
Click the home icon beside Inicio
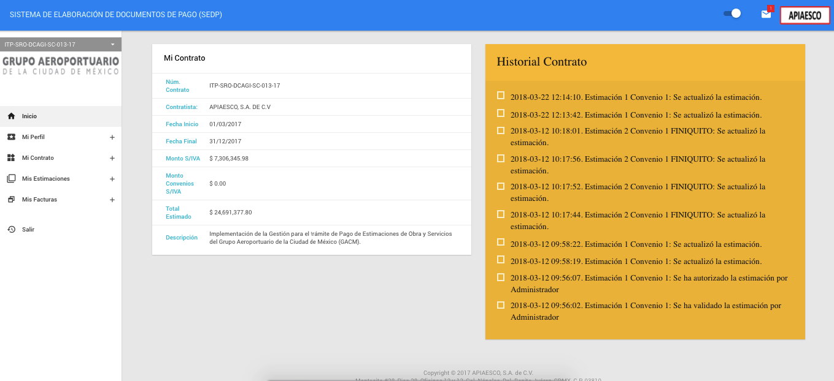11,116
